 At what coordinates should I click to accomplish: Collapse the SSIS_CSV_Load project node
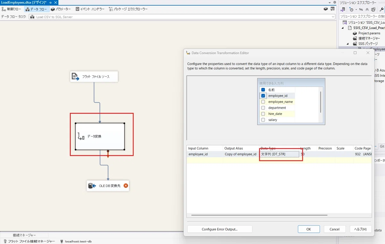(x=343, y=28)
